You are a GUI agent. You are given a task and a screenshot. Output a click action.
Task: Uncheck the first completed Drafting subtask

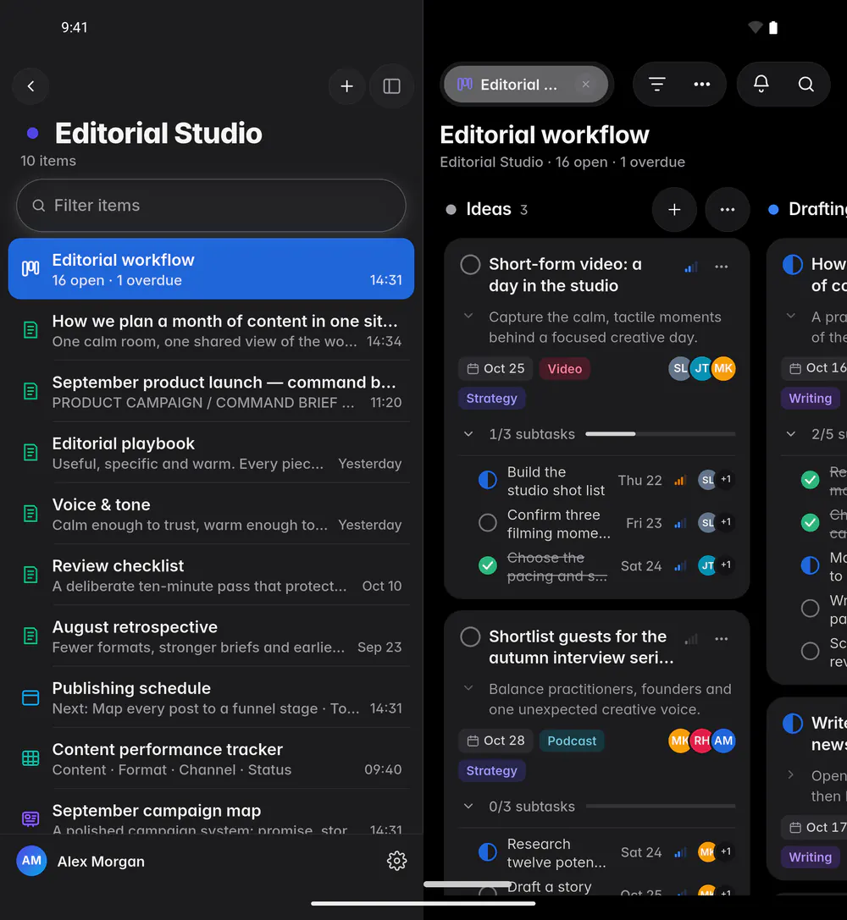click(810, 480)
